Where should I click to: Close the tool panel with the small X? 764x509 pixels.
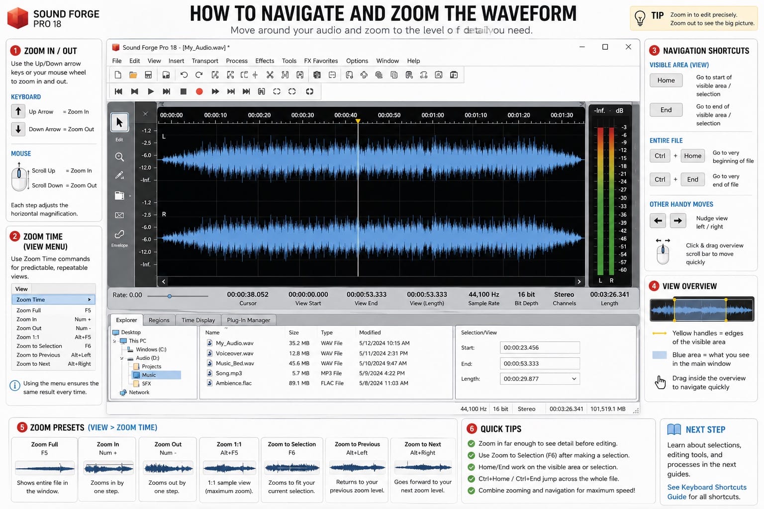[x=145, y=114]
